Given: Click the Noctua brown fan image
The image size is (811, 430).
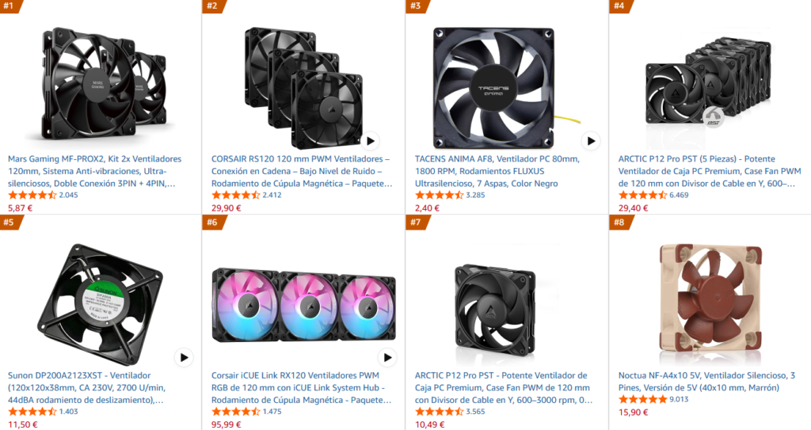Looking at the screenshot, I should (710, 304).
